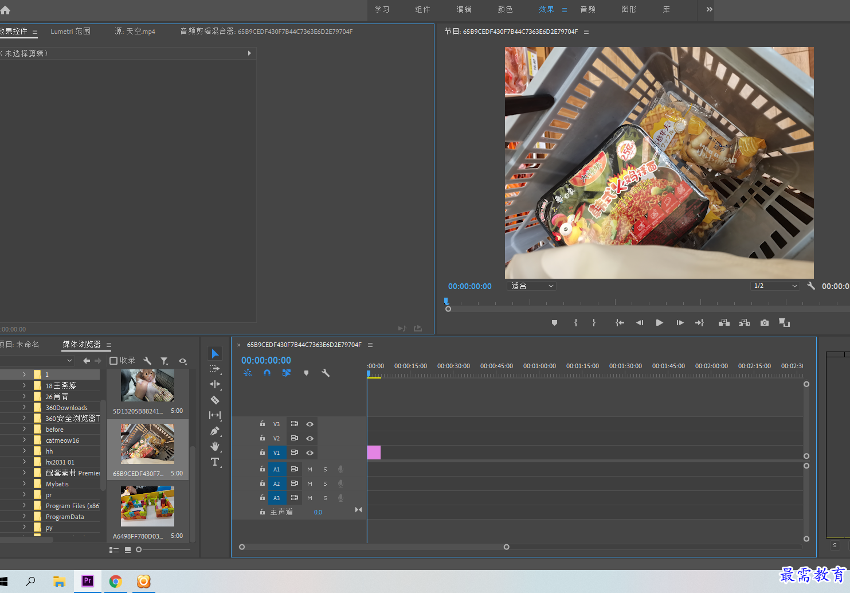Expand effect controls clip arrow
The width and height of the screenshot is (850, 593).
point(249,53)
